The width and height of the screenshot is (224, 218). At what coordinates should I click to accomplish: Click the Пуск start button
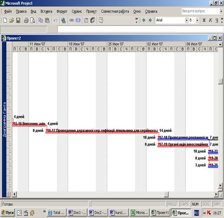pos(8,213)
